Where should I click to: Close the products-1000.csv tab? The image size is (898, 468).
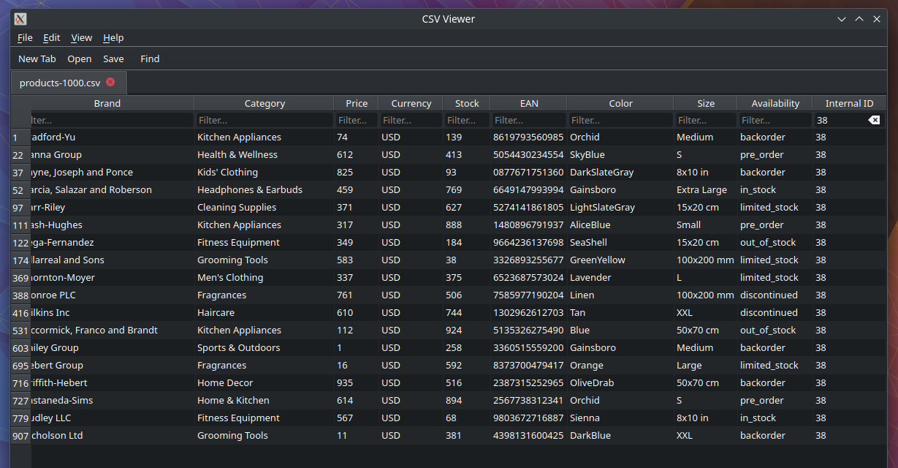click(x=110, y=83)
